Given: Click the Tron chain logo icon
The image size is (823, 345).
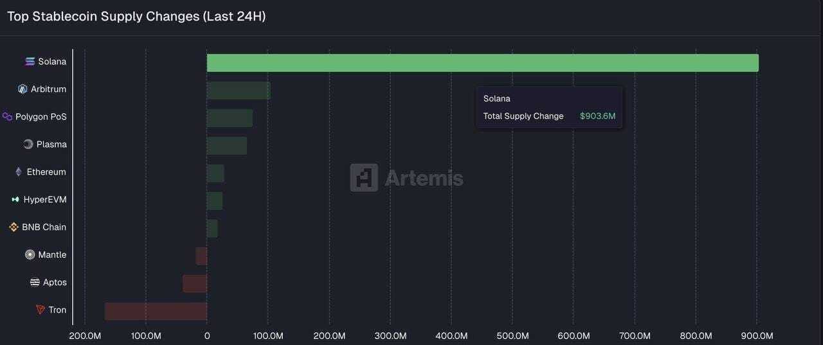Looking at the screenshot, I should tap(41, 310).
